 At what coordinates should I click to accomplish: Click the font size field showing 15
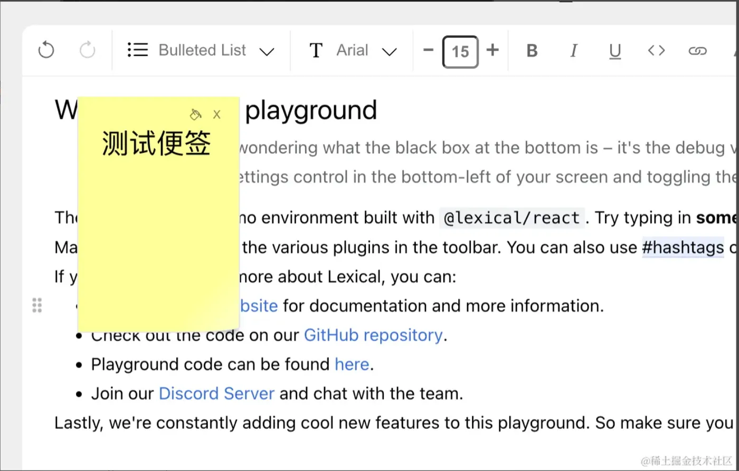(460, 52)
